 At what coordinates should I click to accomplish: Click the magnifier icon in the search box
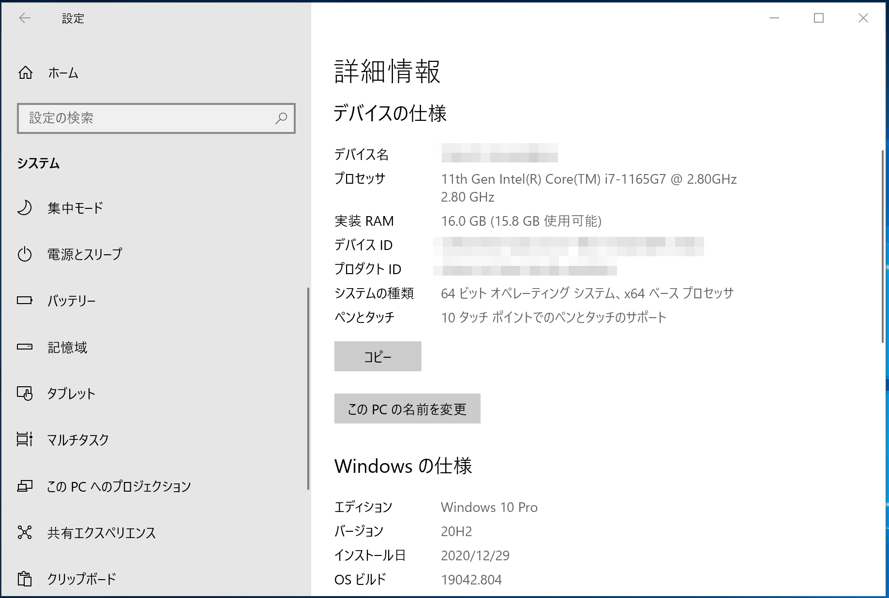point(281,118)
